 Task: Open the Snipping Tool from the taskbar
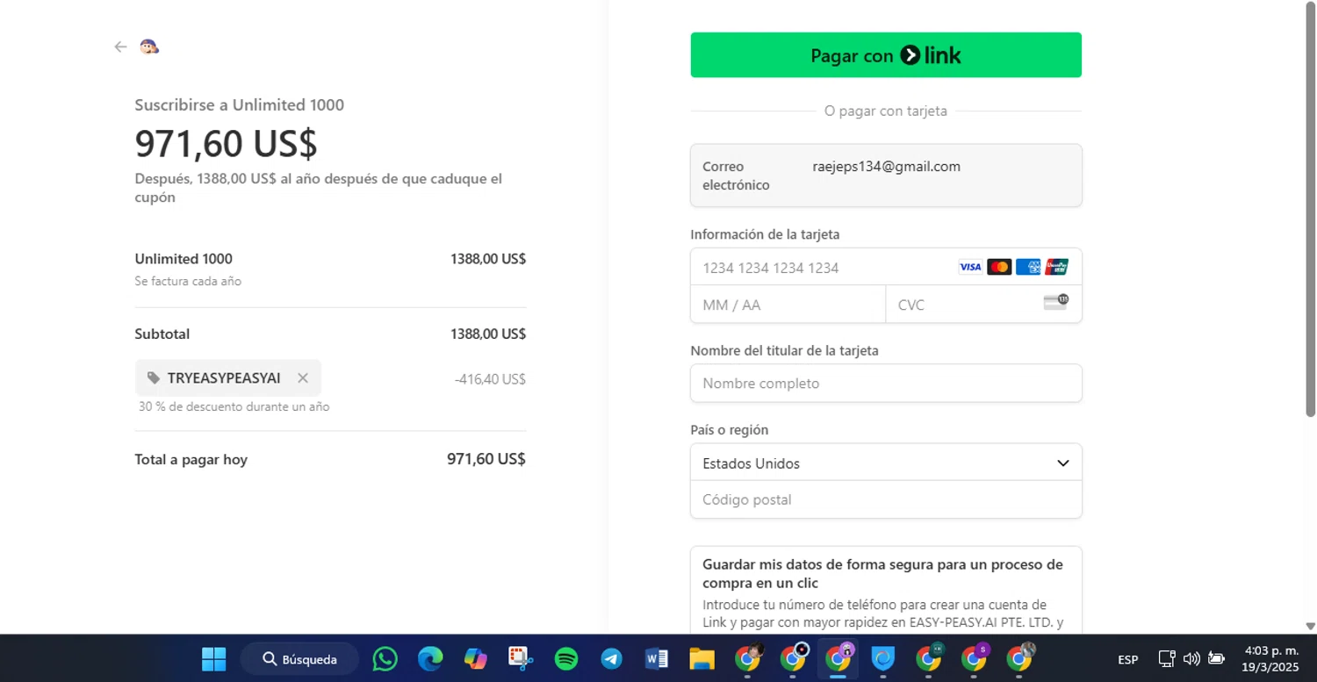pyautogui.click(x=521, y=658)
